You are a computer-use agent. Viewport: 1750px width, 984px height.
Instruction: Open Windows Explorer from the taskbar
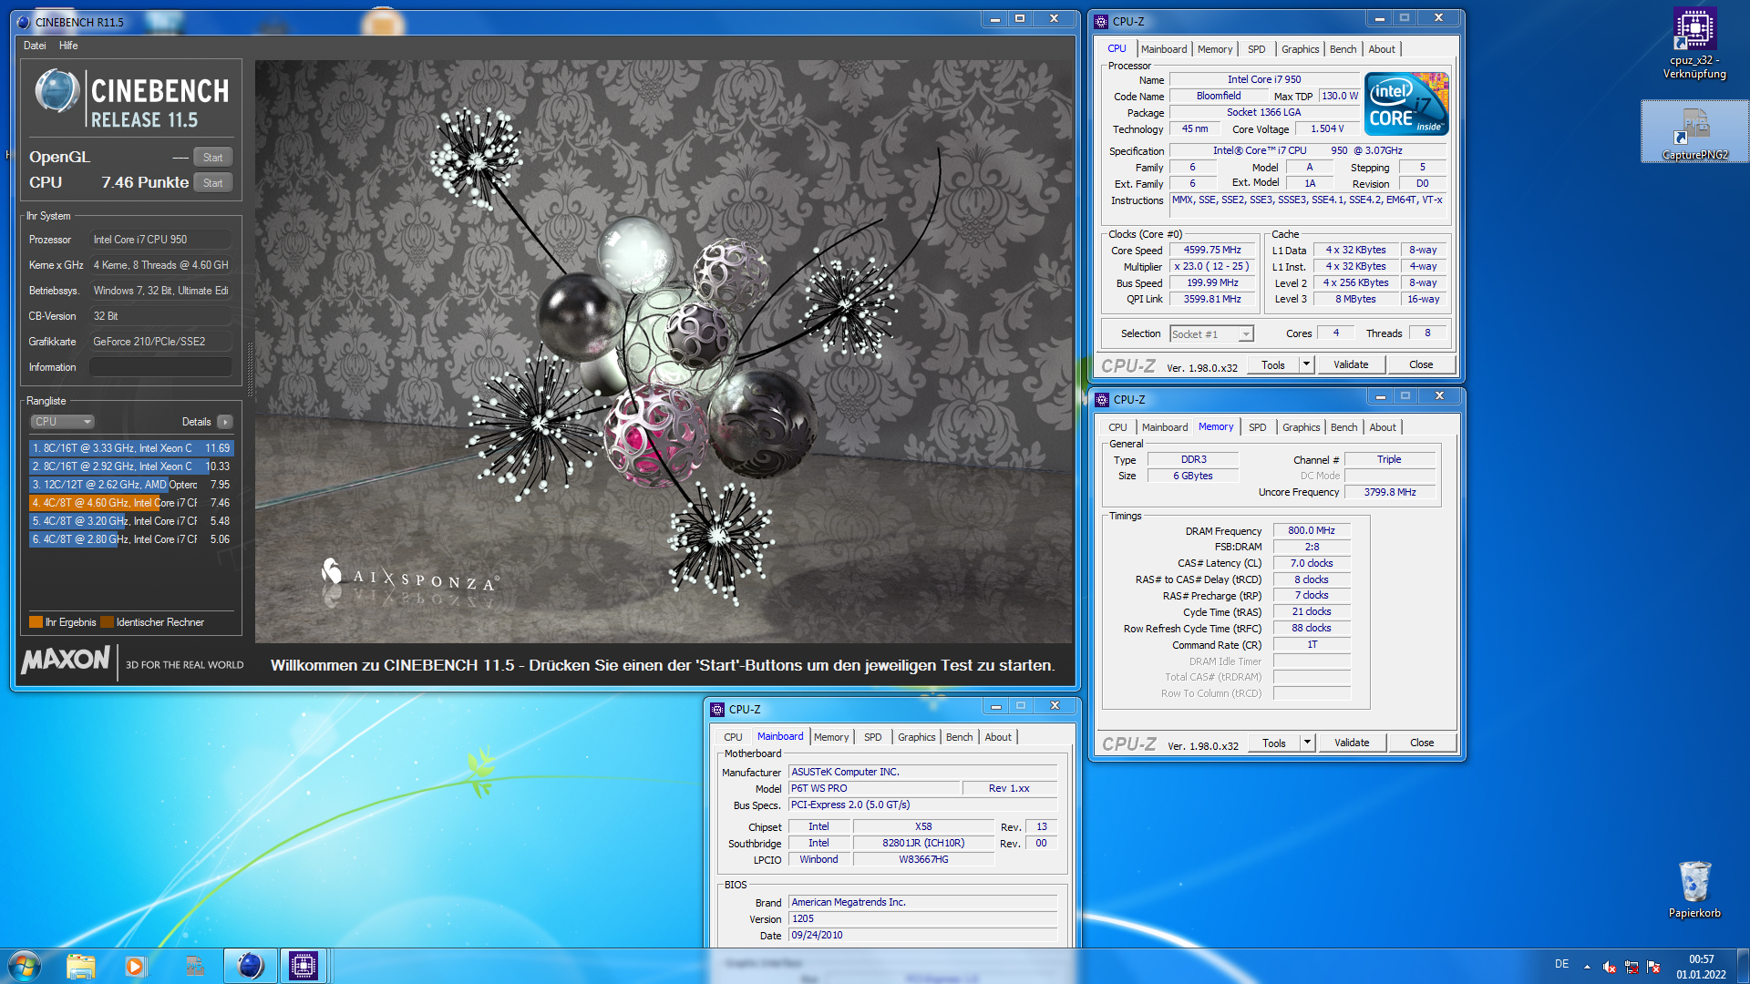pyautogui.click(x=81, y=966)
